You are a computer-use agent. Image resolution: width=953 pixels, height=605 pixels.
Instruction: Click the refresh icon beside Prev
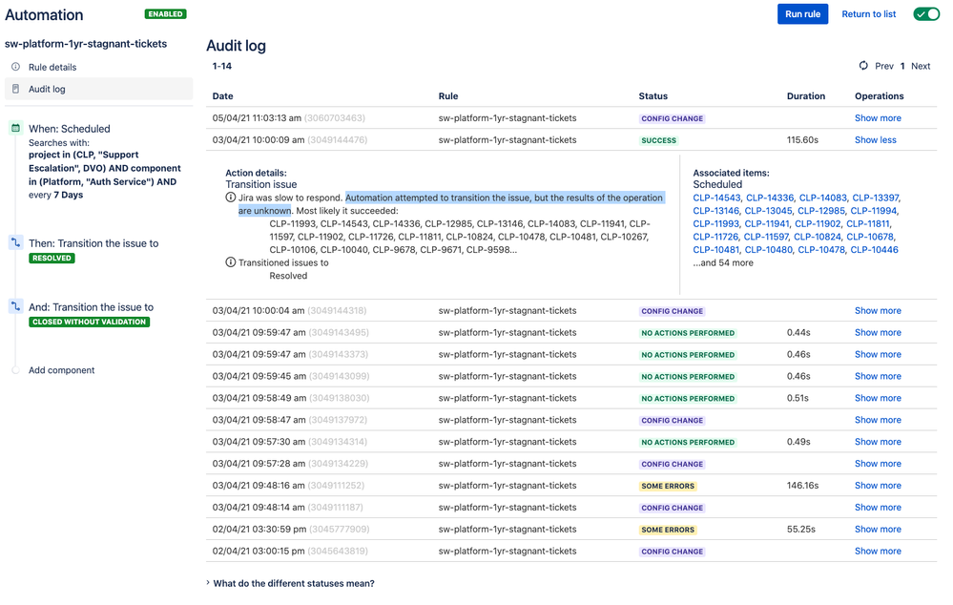(863, 66)
